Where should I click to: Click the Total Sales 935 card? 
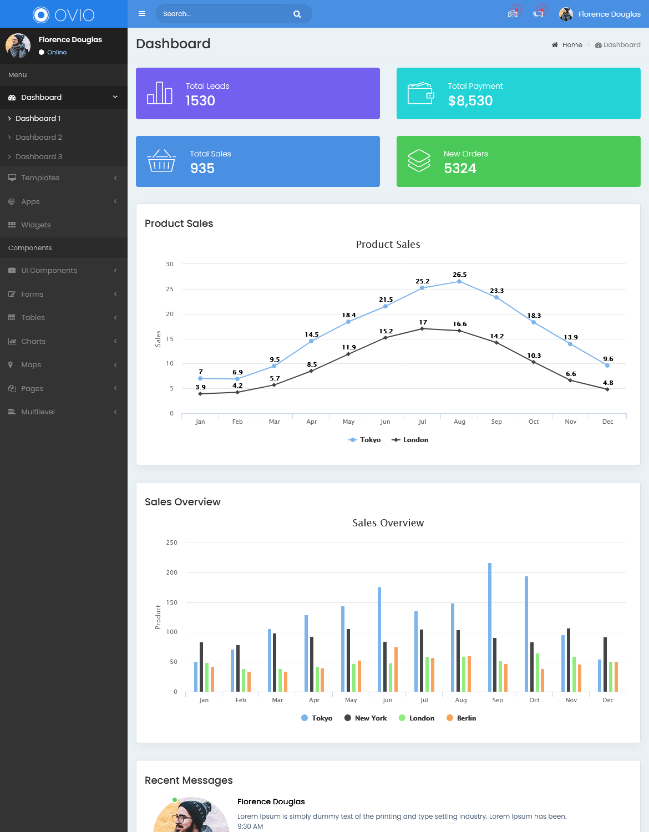point(258,161)
